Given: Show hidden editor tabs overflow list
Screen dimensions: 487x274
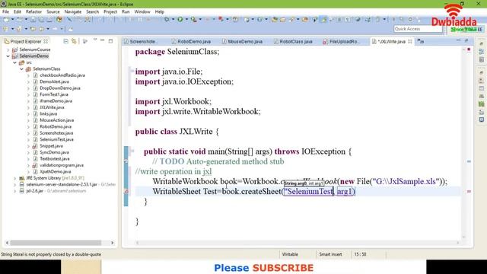Looking at the screenshot, I should point(421,41).
